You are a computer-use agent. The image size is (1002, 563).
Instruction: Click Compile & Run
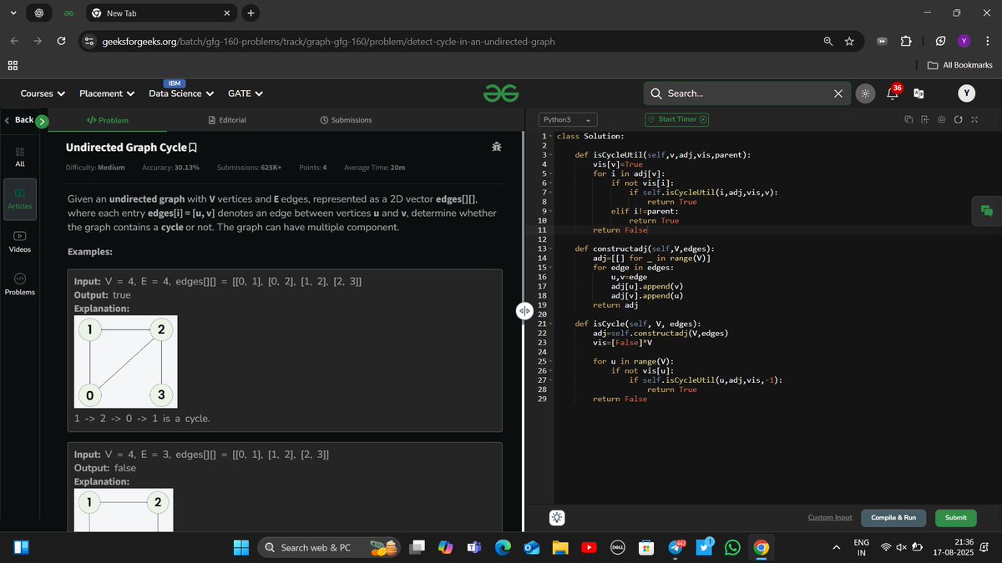(893, 517)
